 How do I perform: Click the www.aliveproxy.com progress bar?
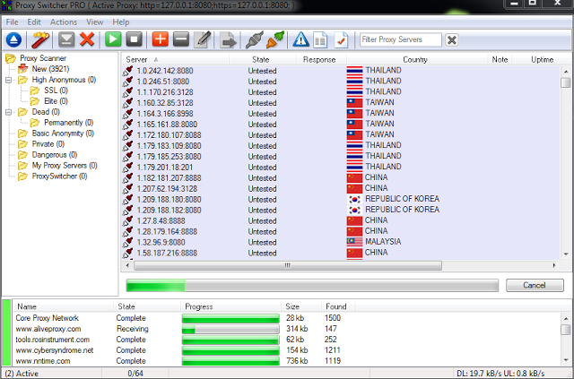click(230, 329)
